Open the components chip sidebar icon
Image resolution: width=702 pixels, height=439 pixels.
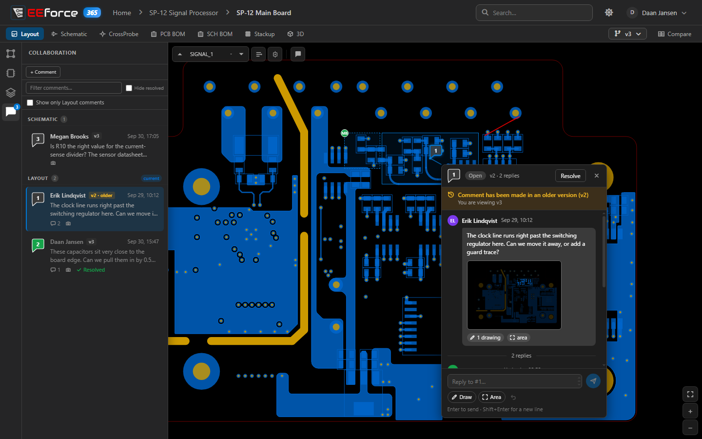pos(11,73)
